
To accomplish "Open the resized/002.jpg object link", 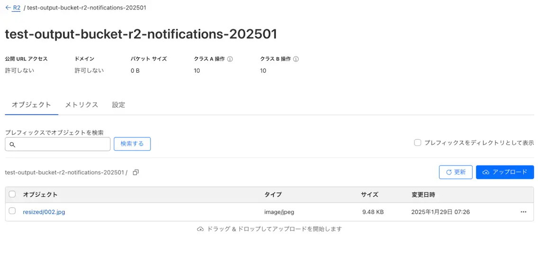I will (44, 212).
